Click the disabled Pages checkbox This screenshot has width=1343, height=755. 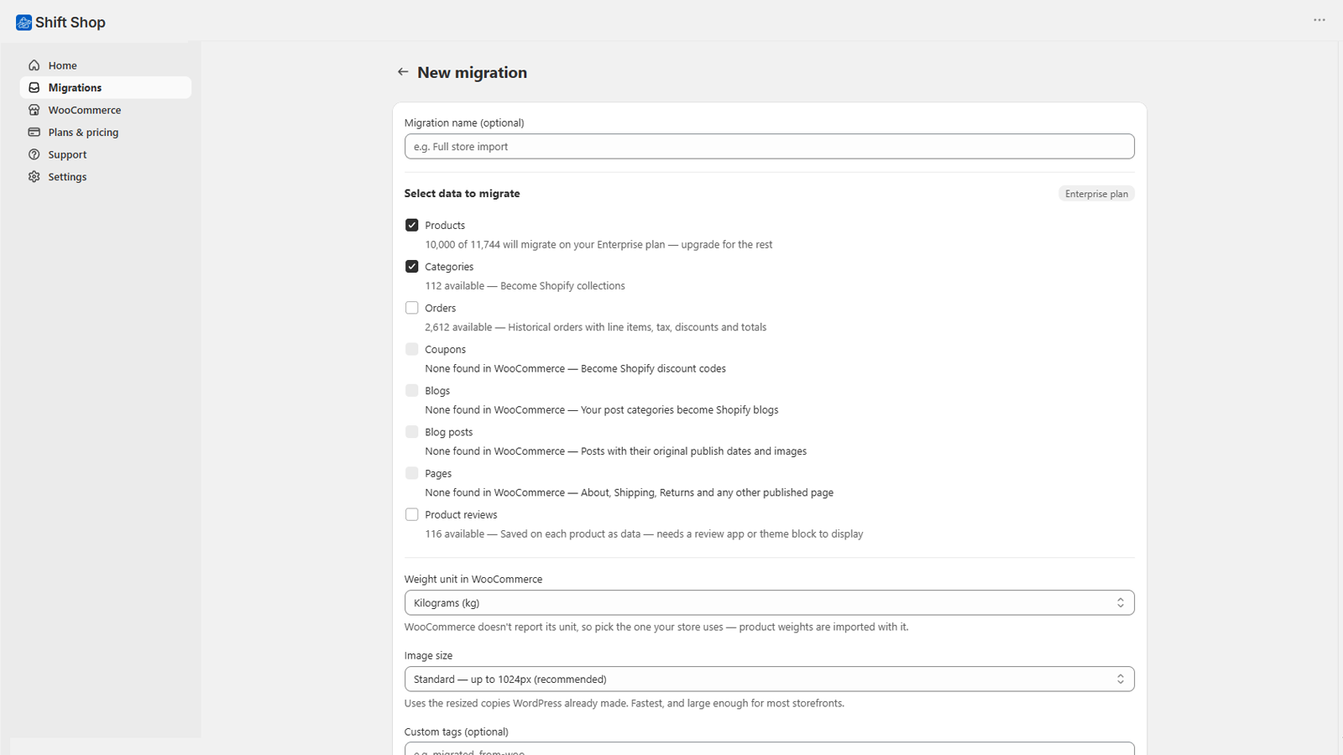point(411,473)
